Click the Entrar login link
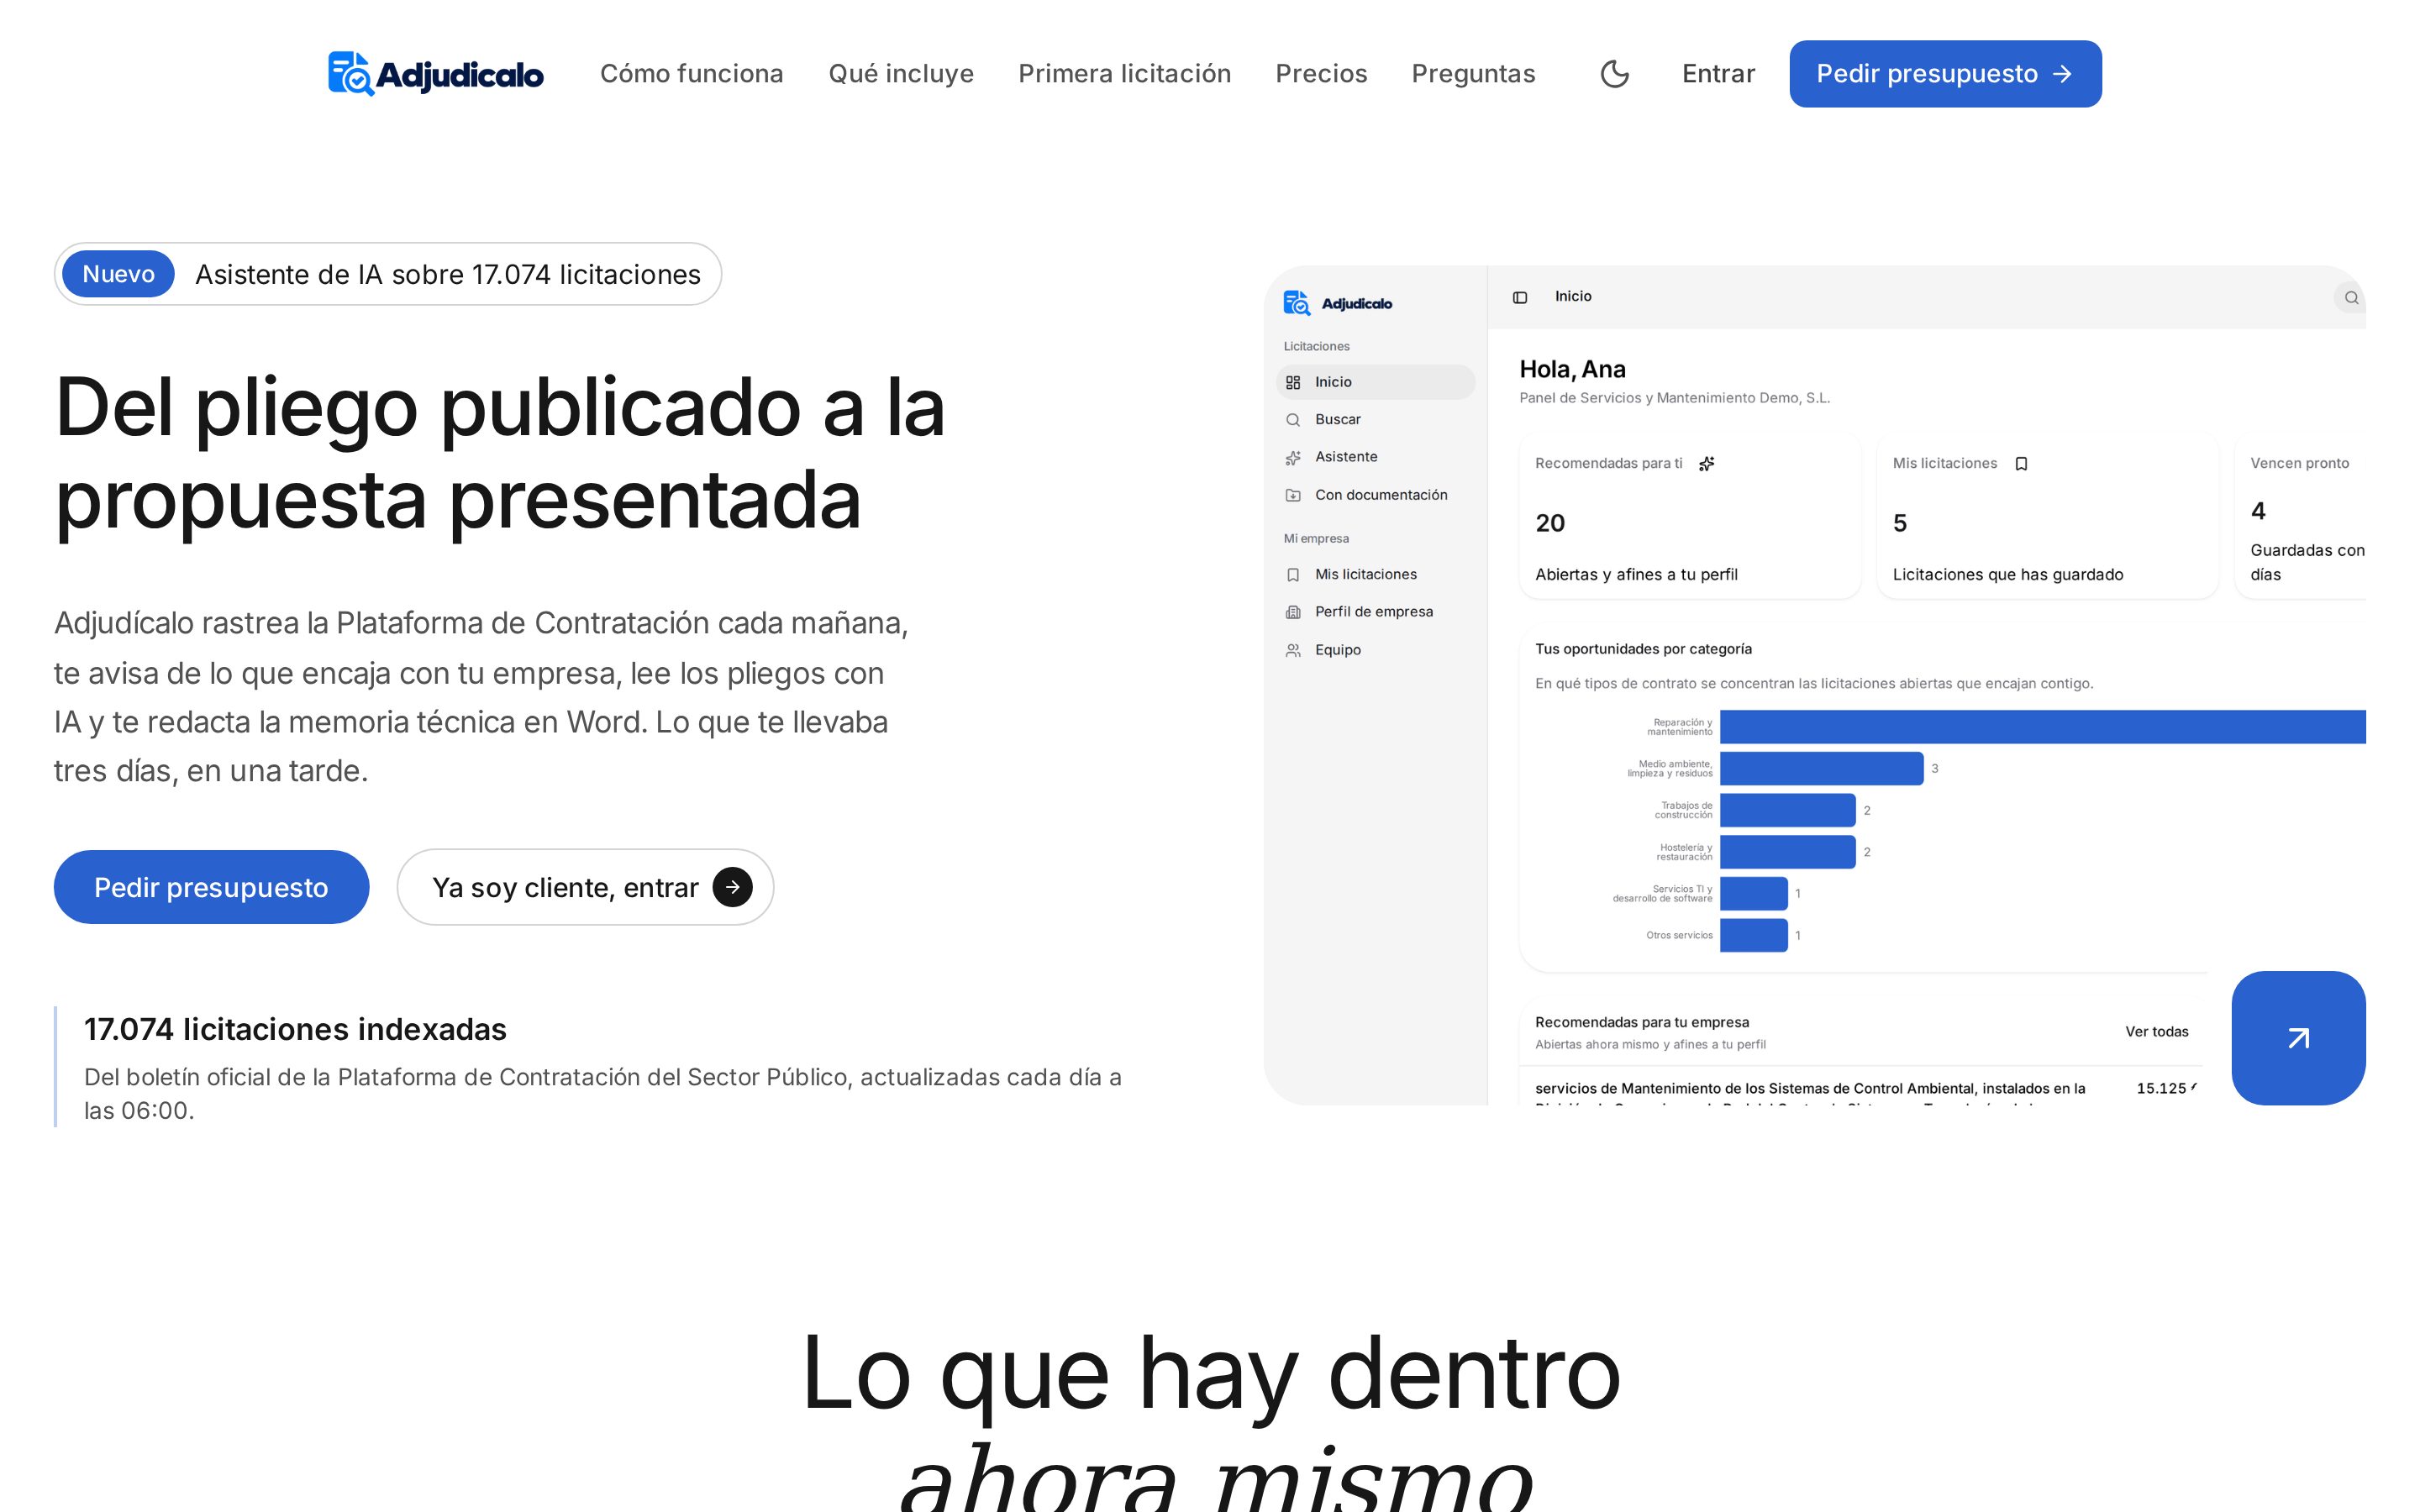The image size is (2420, 1512). [1718, 74]
